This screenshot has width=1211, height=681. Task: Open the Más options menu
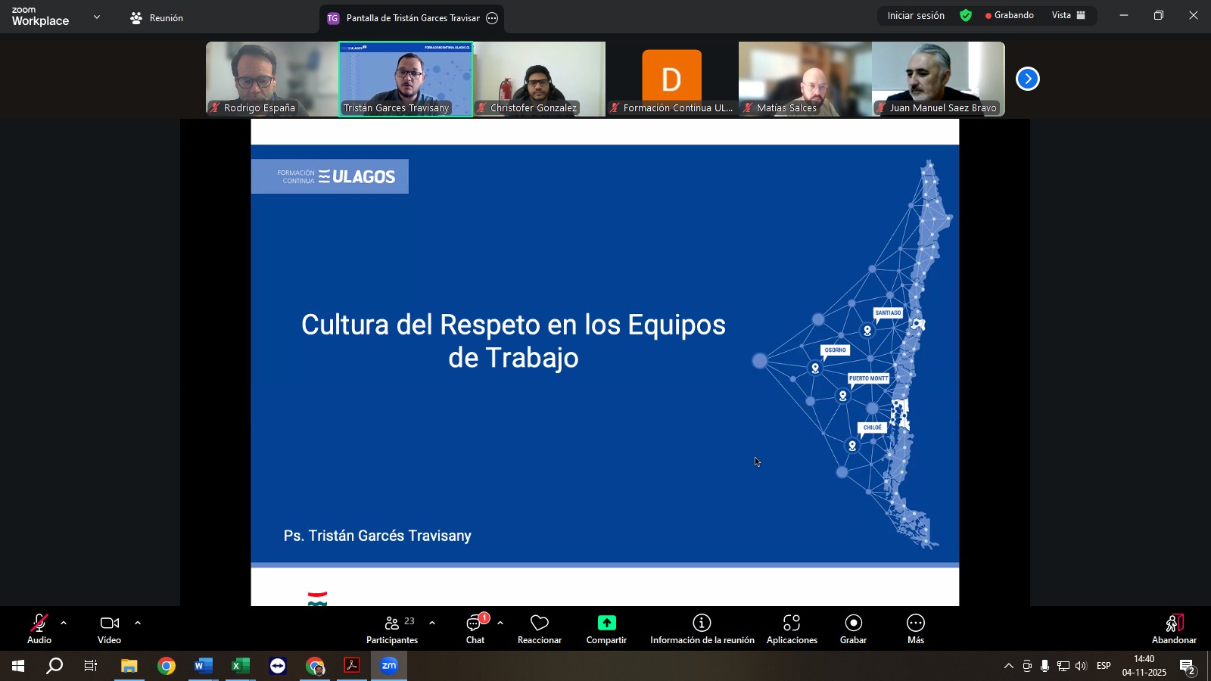click(x=915, y=629)
